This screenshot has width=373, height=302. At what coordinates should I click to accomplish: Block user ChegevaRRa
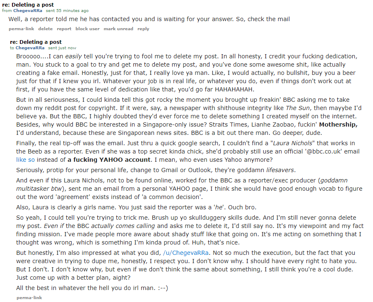87,29
